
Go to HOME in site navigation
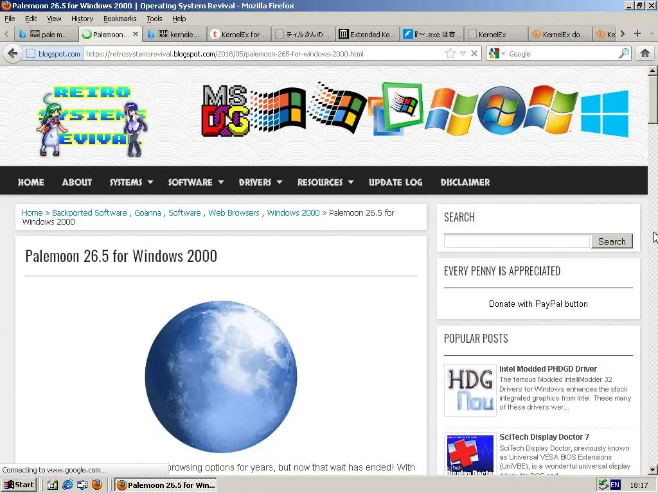[31, 182]
